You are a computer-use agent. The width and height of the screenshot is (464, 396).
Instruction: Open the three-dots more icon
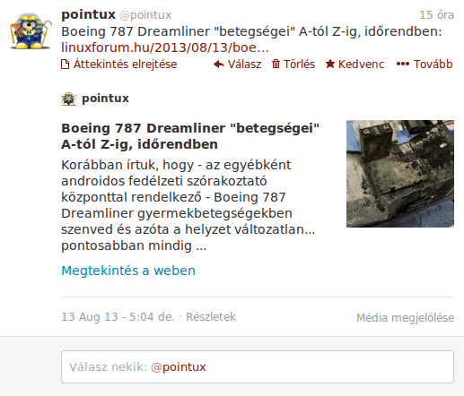(403, 64)
